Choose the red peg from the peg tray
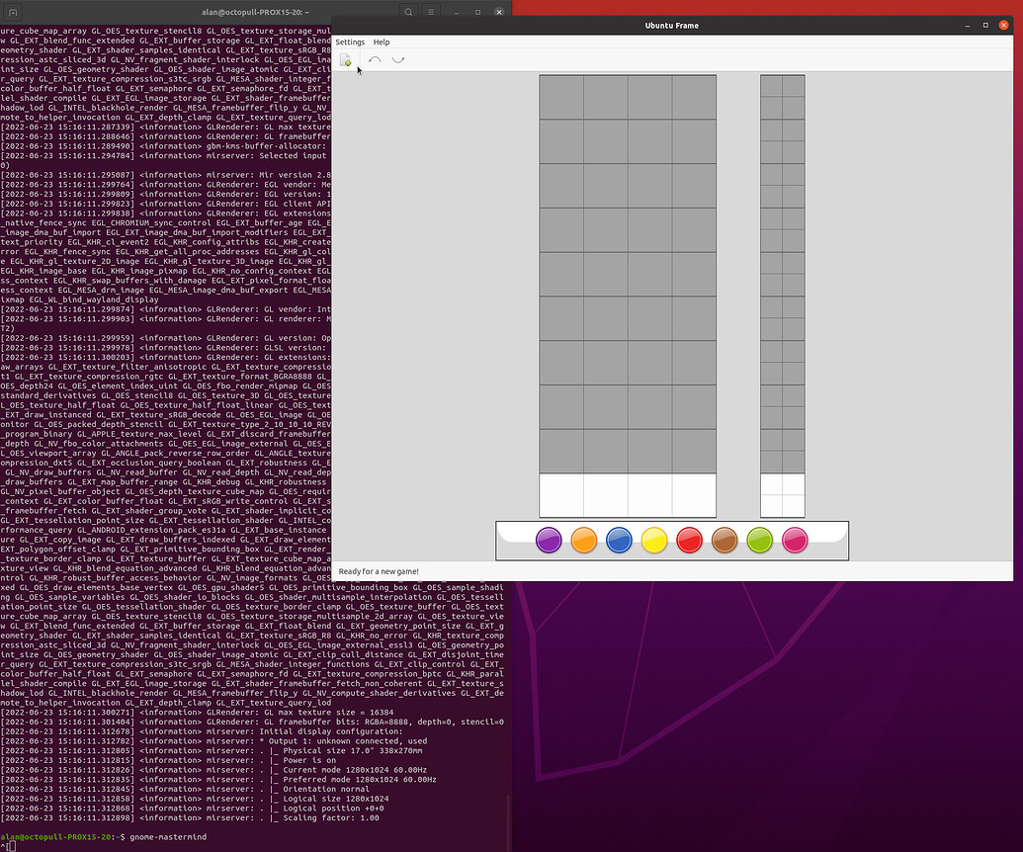1023x852 pixels. 689,541
